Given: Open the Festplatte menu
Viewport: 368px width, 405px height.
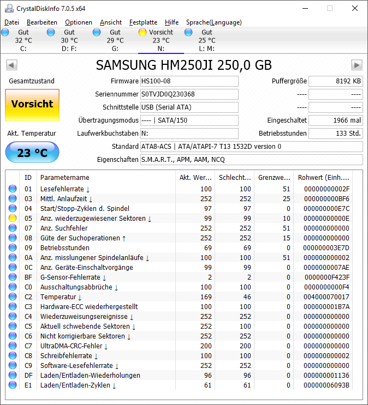Looking at the screenshot, I should click(x=143, y=22).
